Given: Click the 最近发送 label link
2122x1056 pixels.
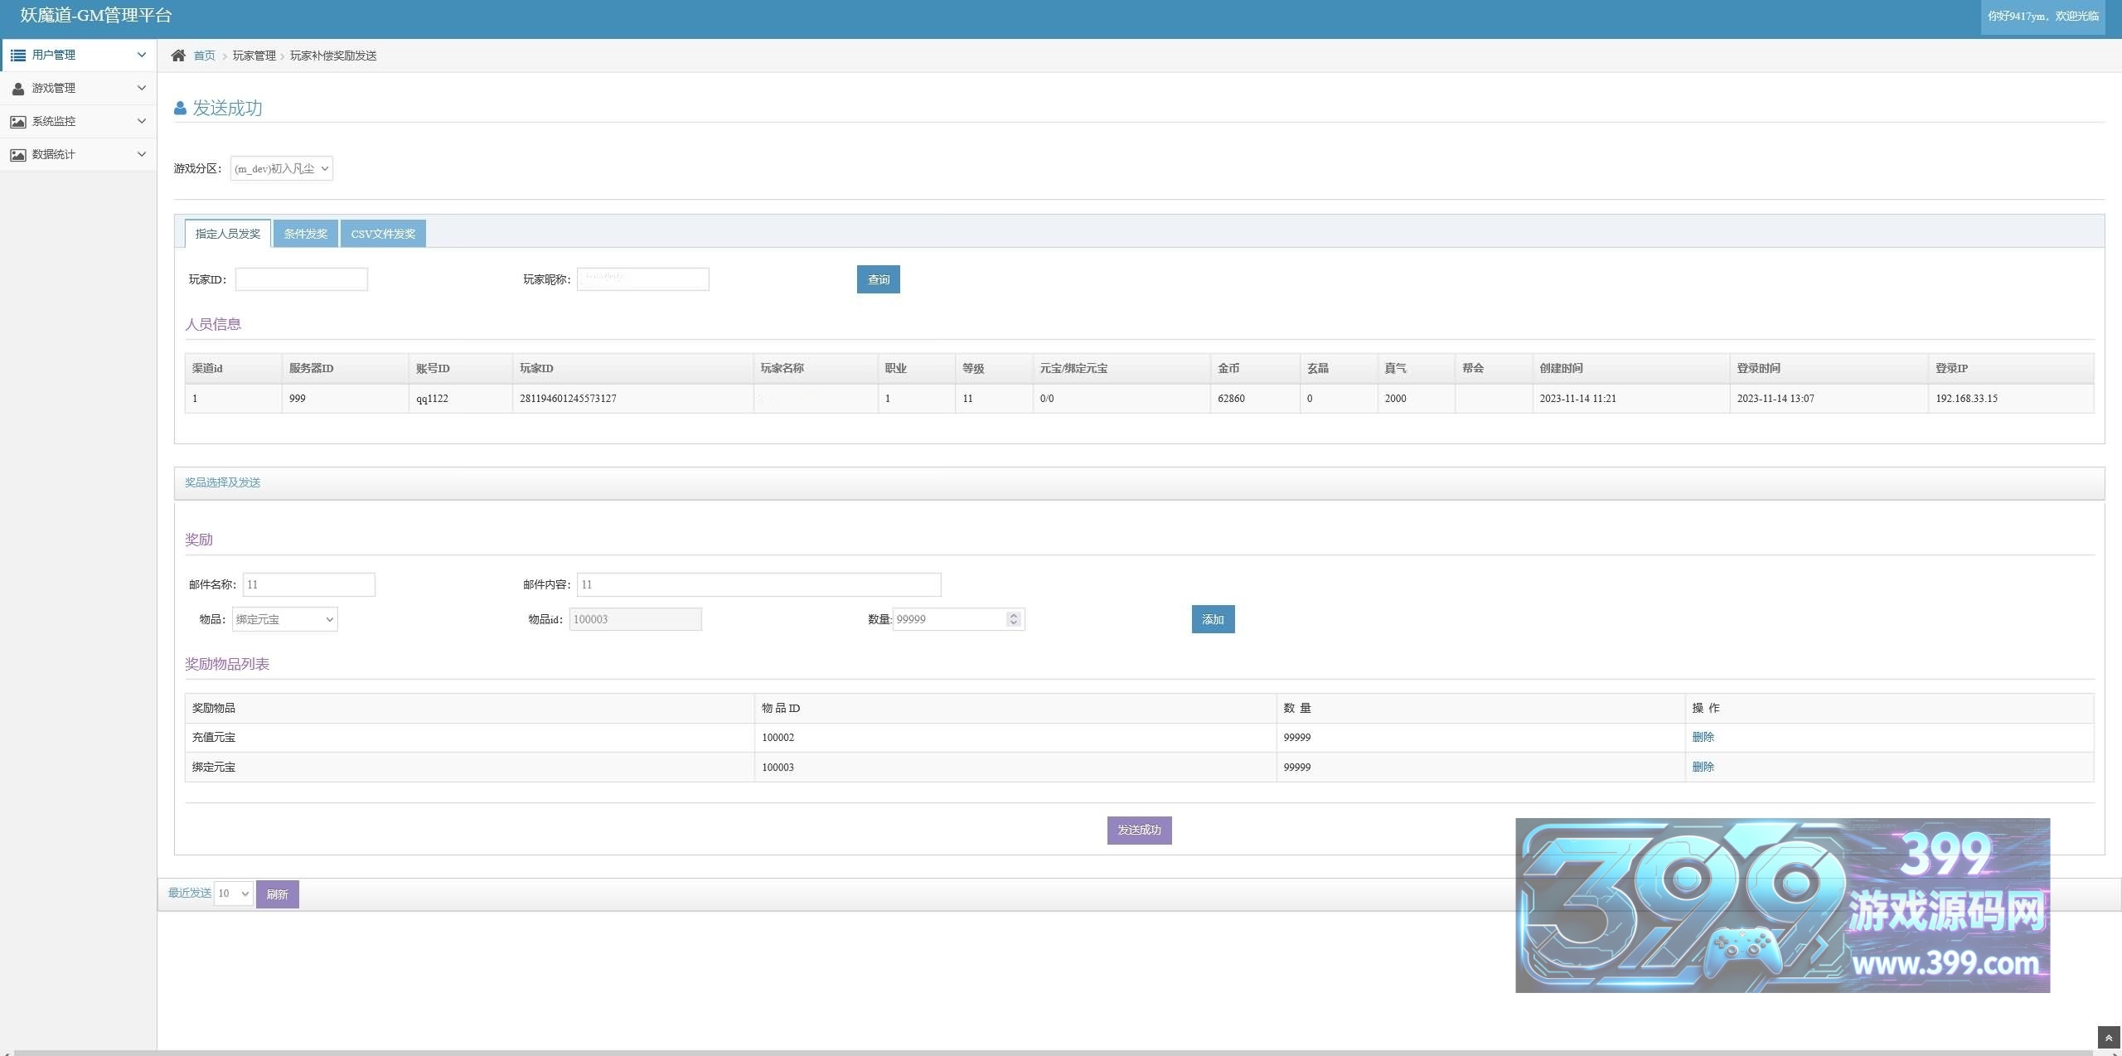Looking at the screenshot, I should (190, 893).
